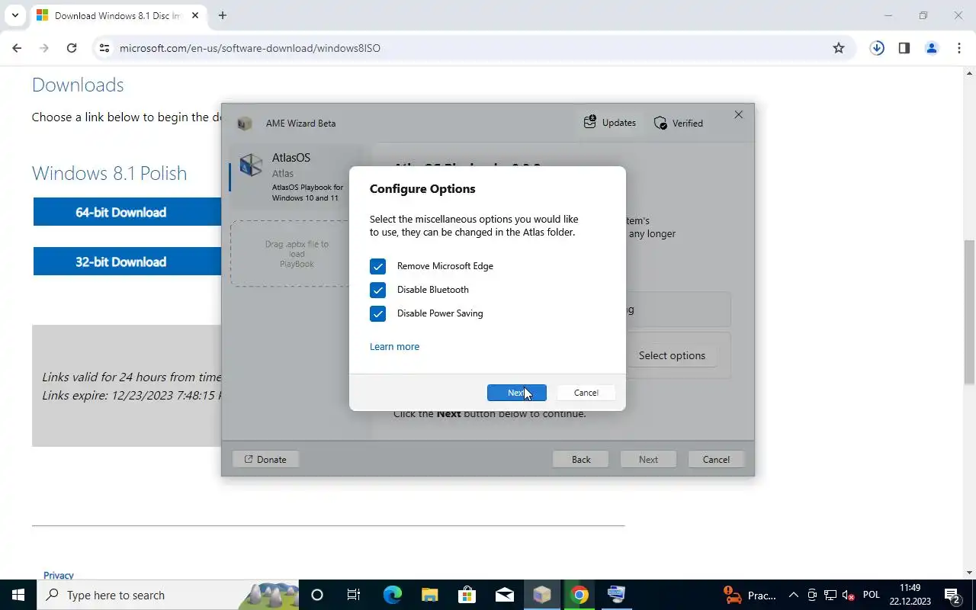Click Google Chrome taskbar icon

(579, 595)
